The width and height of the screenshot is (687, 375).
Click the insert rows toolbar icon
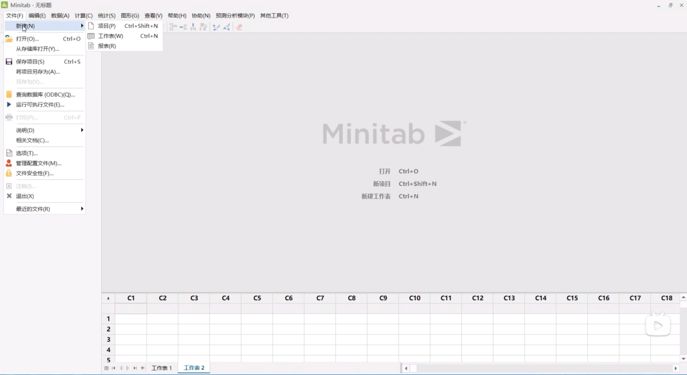(x=183, y=27)
